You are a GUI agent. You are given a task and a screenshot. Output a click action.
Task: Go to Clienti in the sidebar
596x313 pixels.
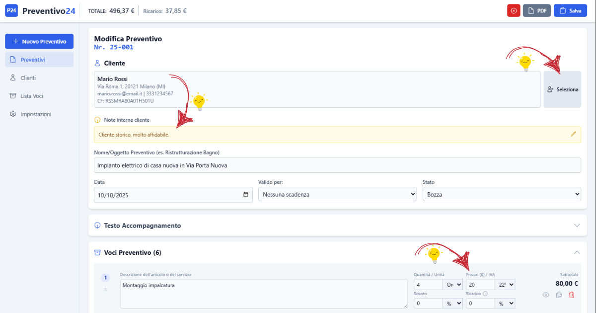pyautogui.click(x=28, y=78)
